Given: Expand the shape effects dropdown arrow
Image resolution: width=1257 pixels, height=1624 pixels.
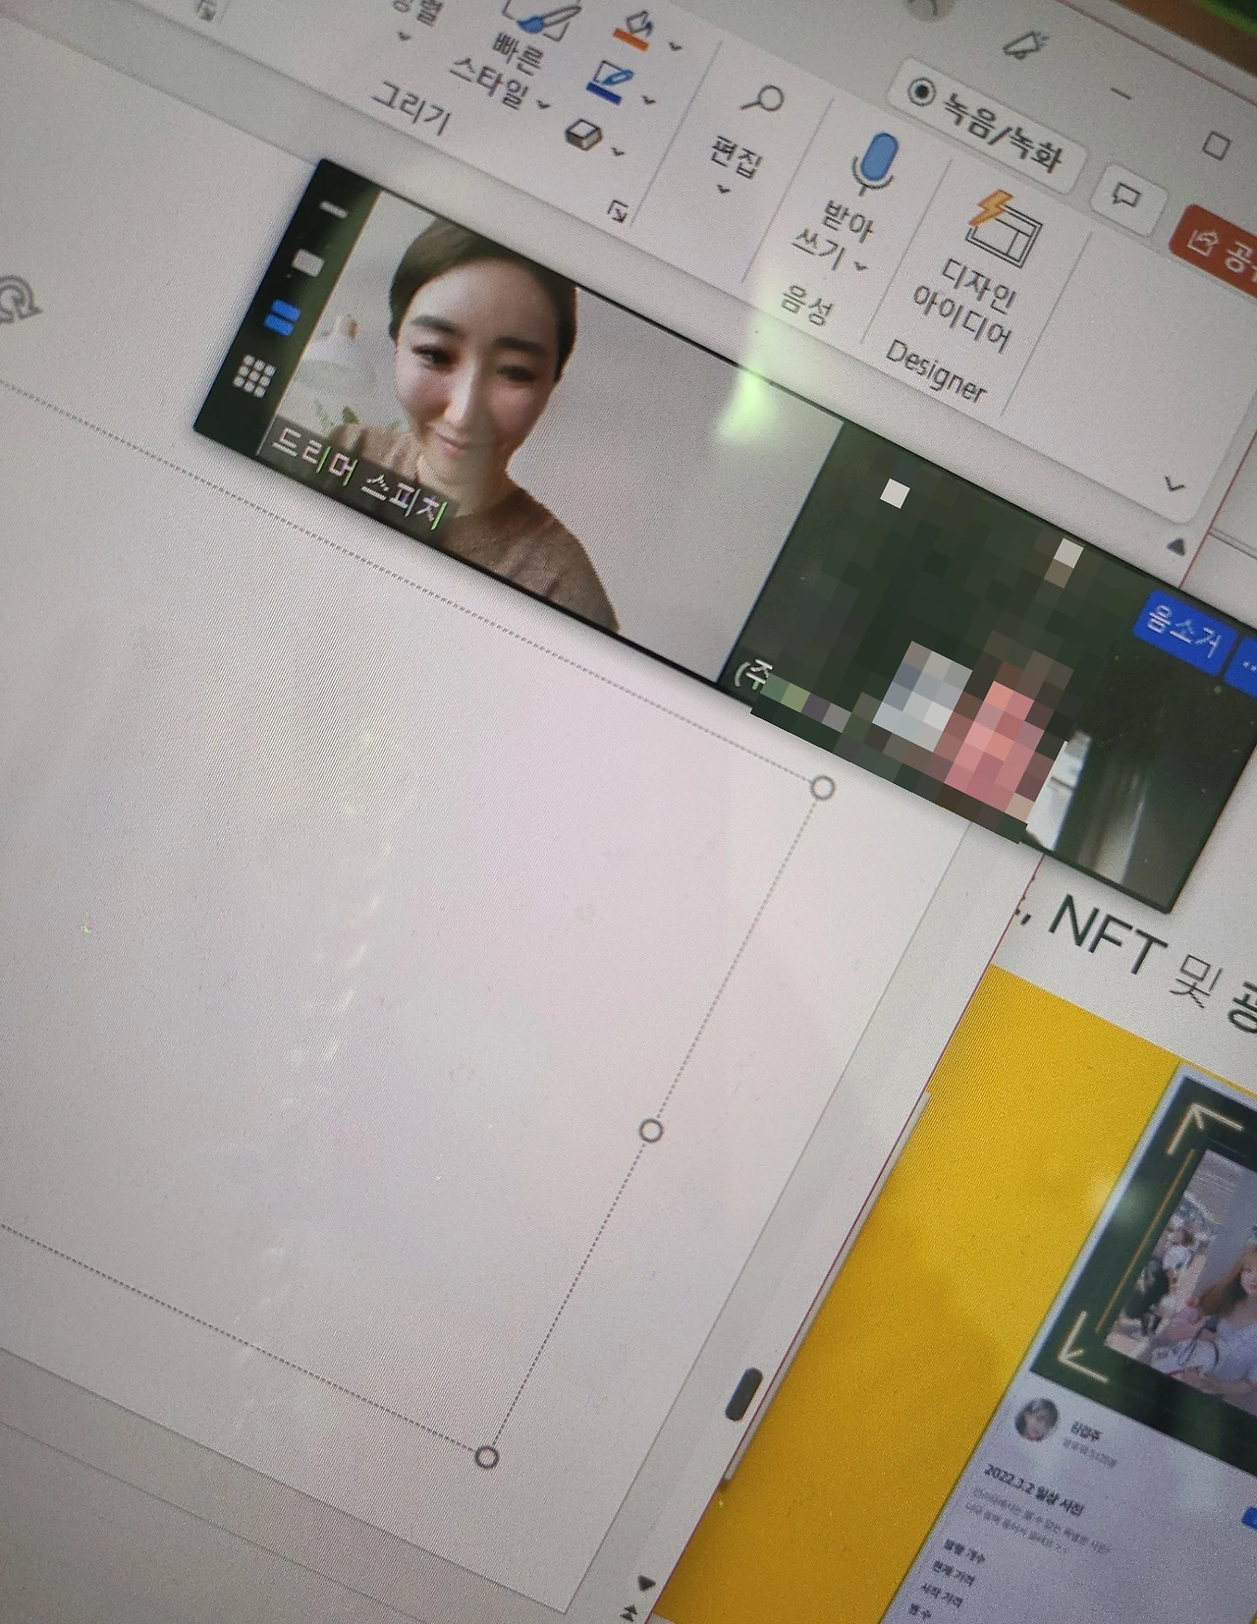Looking at the screenshot, I should click(618, 151).
